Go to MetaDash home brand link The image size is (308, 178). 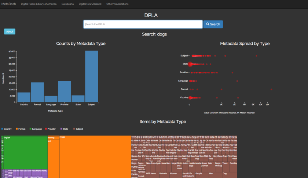point(9,4)
